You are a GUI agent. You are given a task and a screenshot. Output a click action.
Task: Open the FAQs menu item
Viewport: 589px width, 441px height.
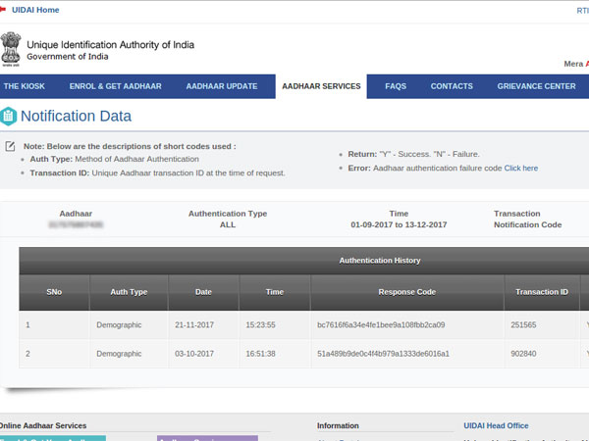point(396,86)
